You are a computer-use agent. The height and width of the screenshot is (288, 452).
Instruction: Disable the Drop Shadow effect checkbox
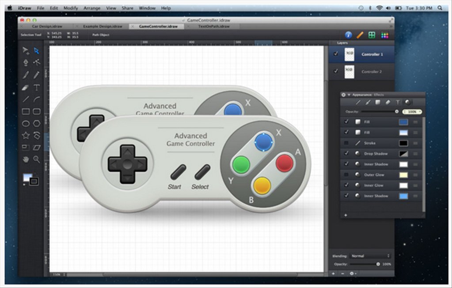(346, 154)
